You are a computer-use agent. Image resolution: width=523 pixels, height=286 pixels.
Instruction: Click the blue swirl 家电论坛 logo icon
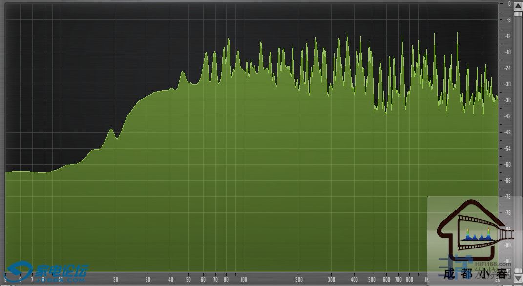20,270
